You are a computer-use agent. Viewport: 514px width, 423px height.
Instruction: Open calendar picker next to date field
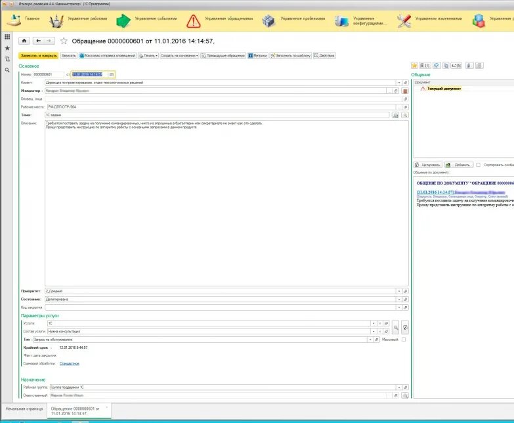pyautogui.click(x=112, y=74)
